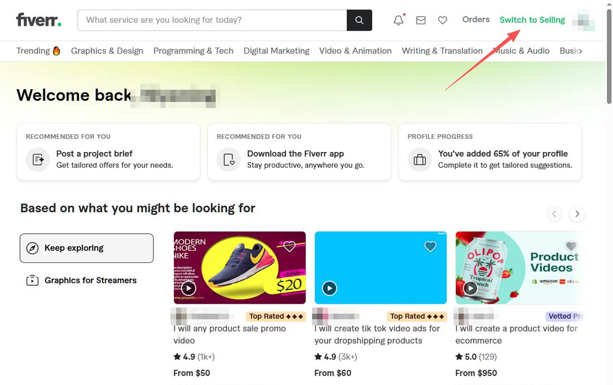
Task: Open the Programming & Tech category
Action: 193,51
